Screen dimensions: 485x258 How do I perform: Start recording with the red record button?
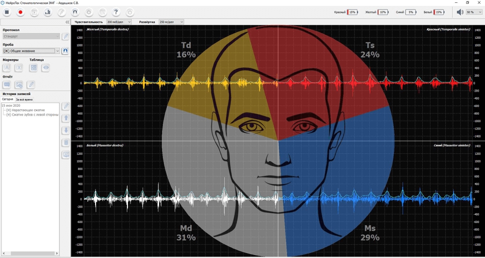click(20, 12)
